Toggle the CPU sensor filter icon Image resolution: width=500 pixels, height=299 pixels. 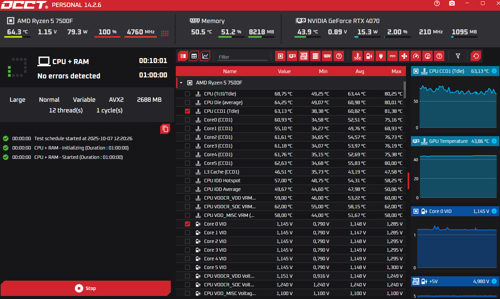point(281,56)
